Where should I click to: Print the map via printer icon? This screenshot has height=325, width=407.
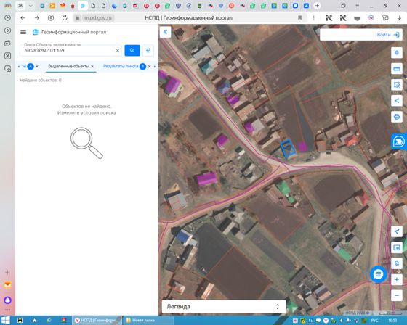tap(397, 117)
